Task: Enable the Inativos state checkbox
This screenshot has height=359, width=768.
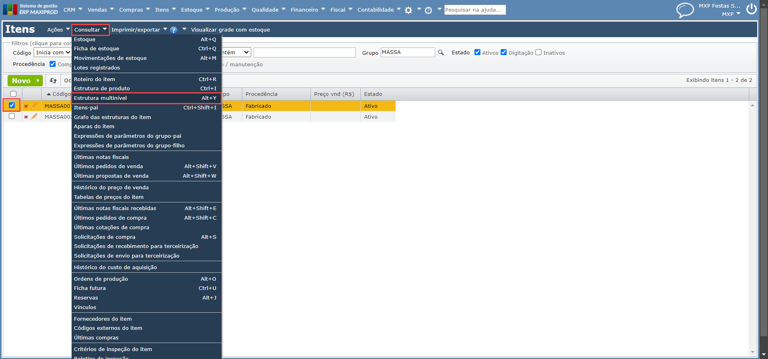Action: (538, 52)
